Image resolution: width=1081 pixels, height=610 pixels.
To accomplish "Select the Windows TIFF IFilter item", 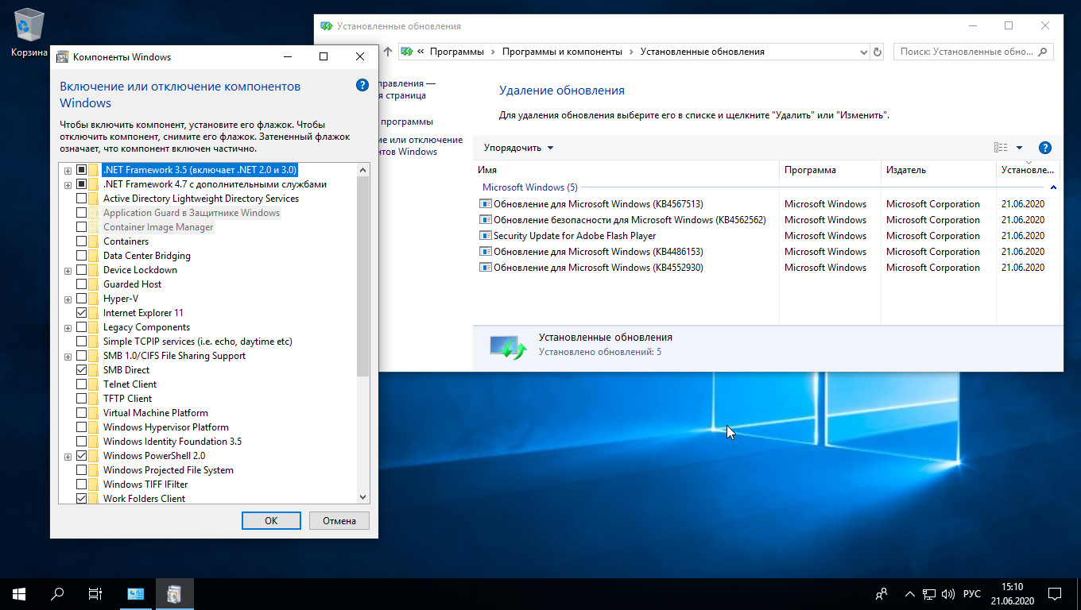I will (145, 485).
